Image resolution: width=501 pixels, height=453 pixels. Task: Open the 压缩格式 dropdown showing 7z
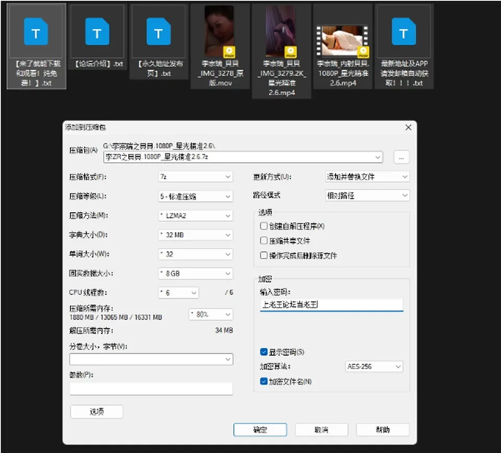pos(196,177)
